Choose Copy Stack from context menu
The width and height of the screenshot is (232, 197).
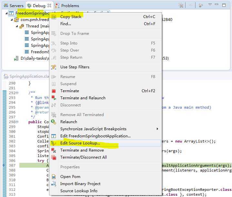106,17
